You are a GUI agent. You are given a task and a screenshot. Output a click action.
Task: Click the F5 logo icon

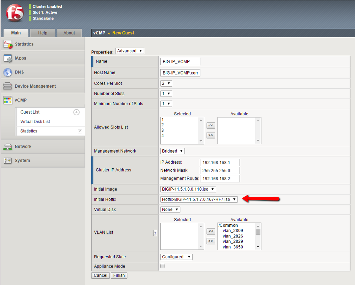click(x=15, y=13)
